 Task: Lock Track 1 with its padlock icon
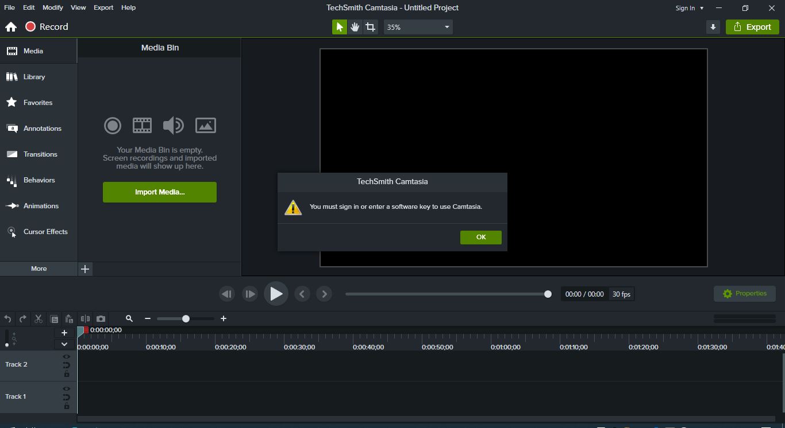(x=67, y=406)
